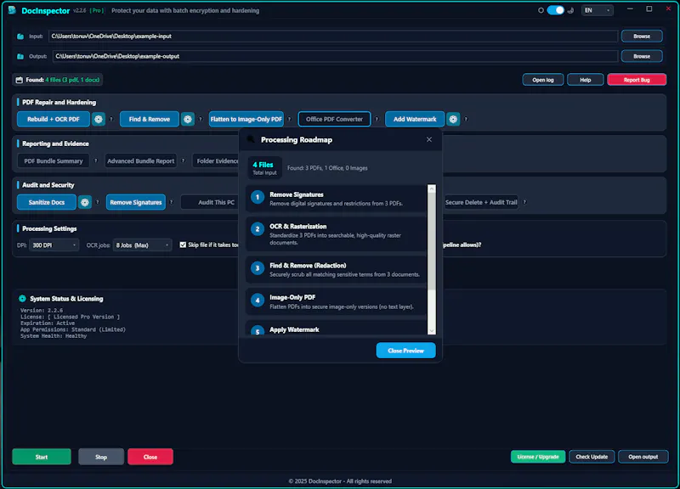Click step 1 circle in Processing Roadmap

click(258, 198)
